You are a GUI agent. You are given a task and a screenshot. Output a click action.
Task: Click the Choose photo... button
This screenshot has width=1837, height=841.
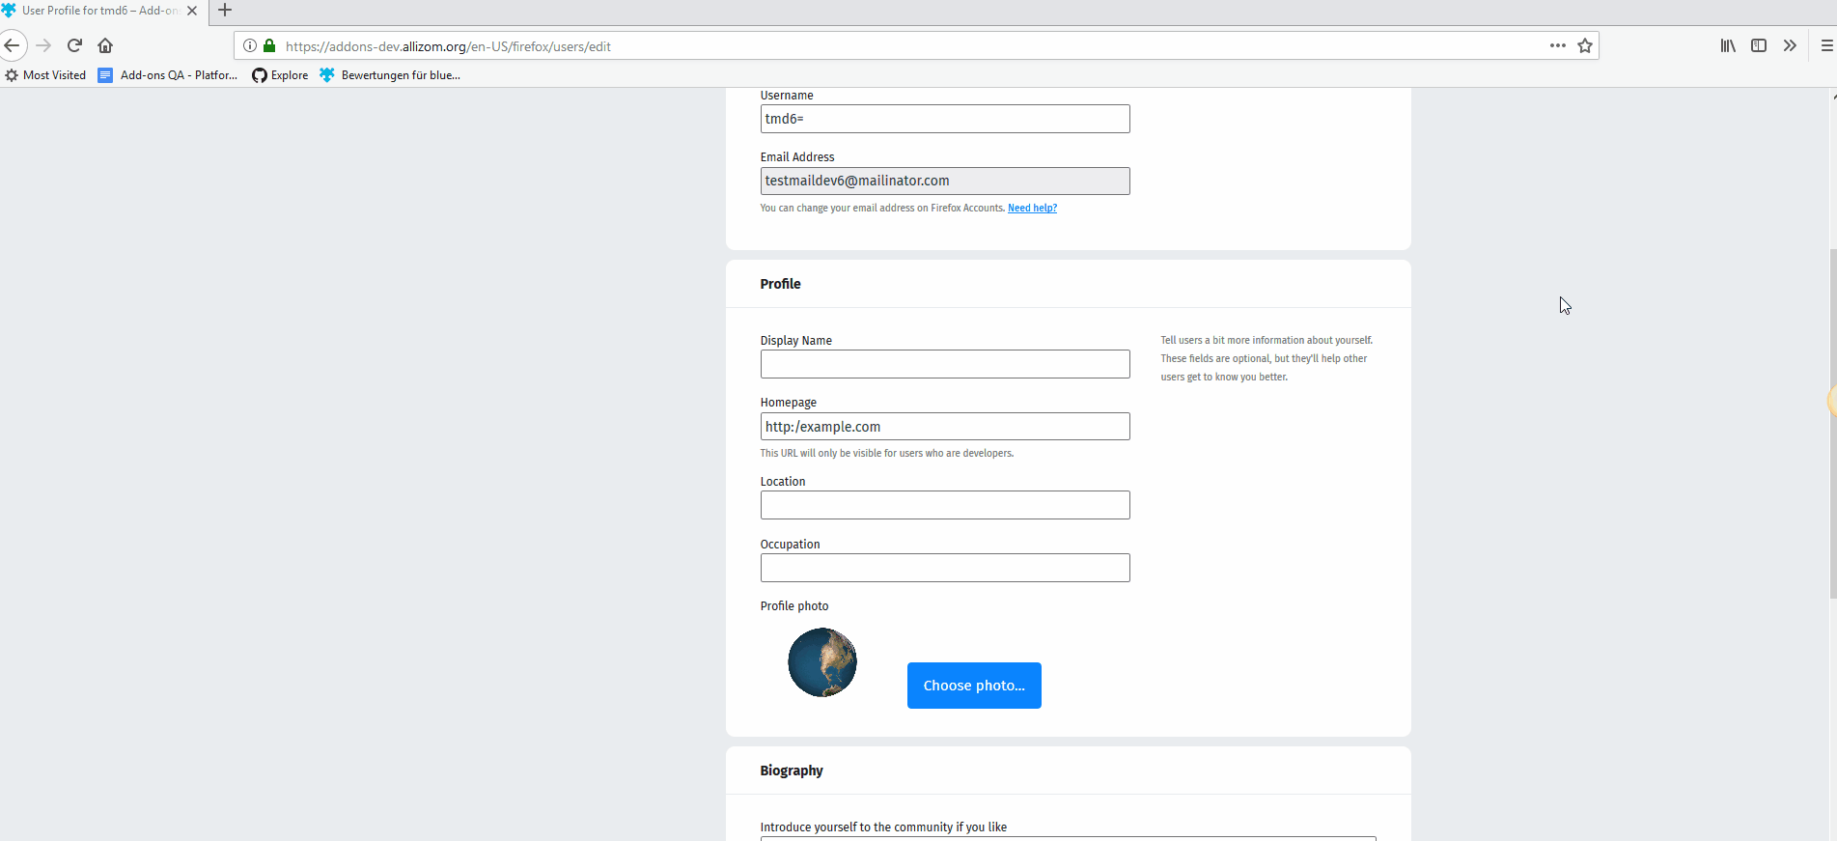974,686
